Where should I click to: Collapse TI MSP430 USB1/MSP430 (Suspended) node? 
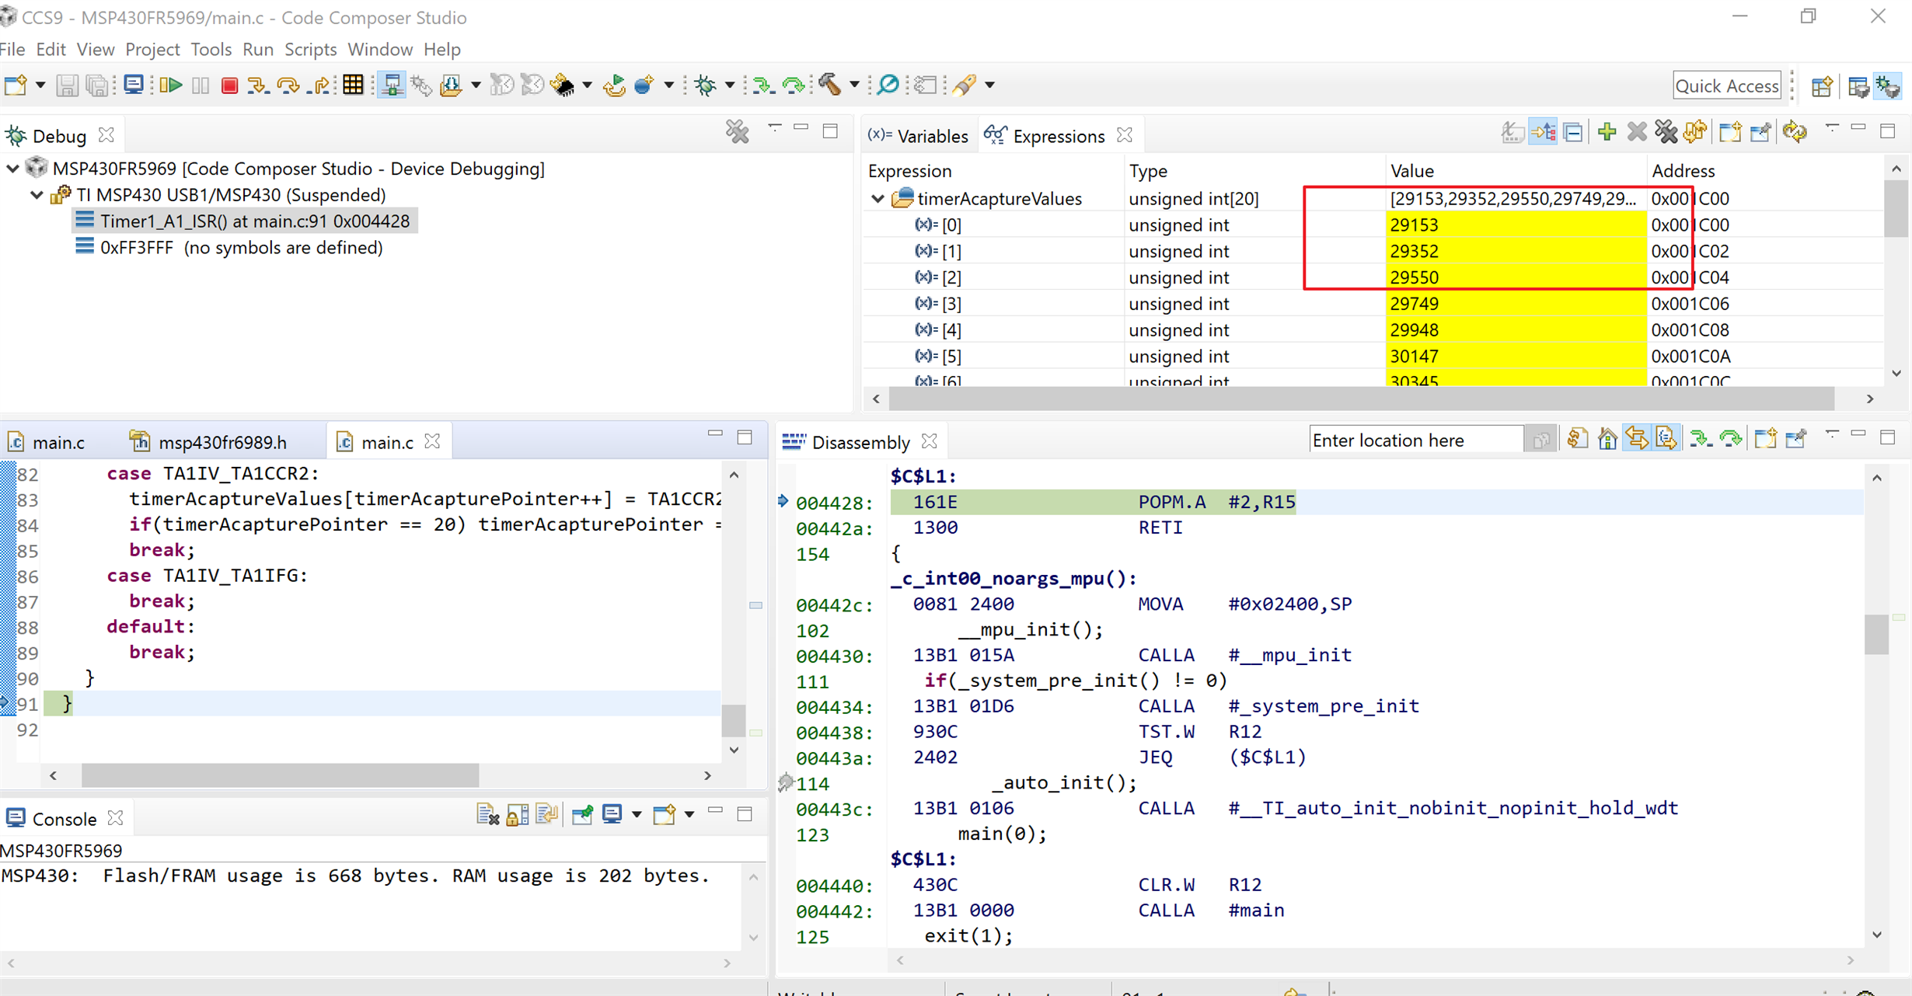[37, 194]
